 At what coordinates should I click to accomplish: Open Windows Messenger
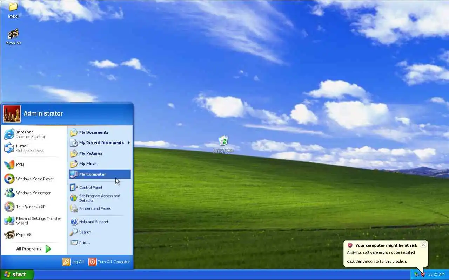(x=34, y=192)
